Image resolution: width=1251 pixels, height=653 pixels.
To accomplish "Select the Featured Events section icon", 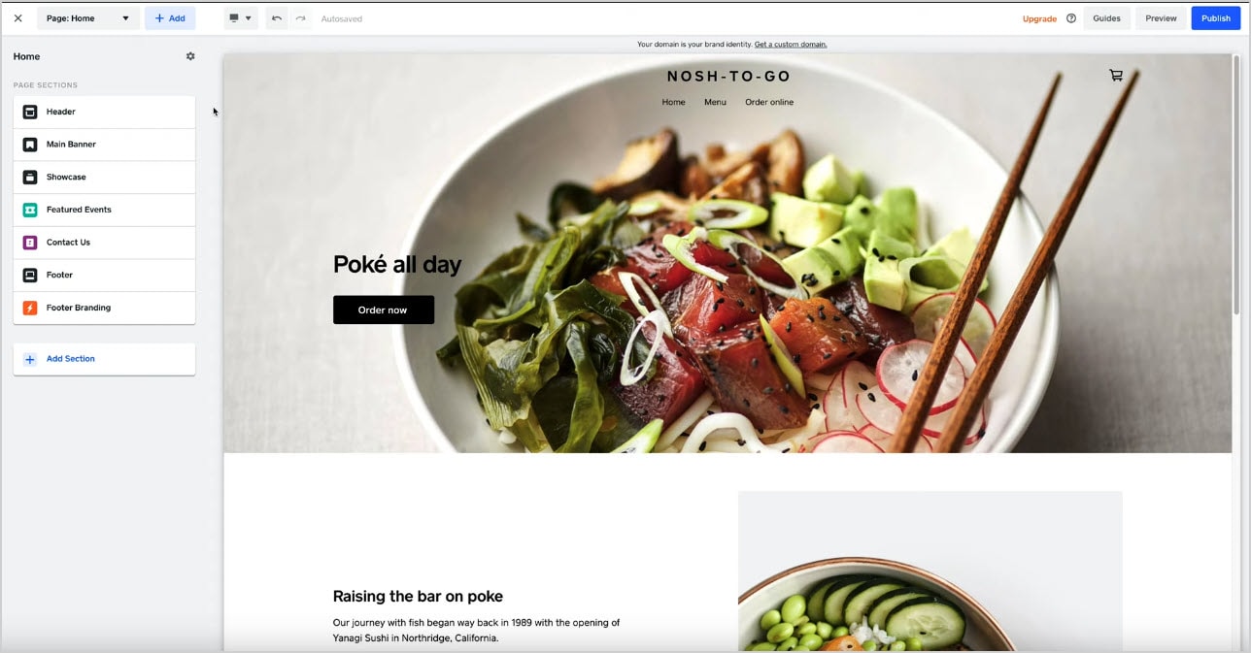I will 30,210.
